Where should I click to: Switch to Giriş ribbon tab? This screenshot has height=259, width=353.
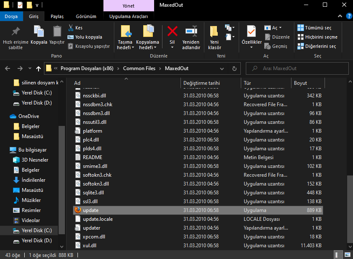coord(33,16)
